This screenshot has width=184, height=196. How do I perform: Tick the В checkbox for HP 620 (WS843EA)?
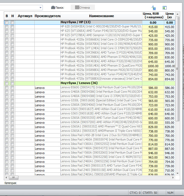click(7, 27)
